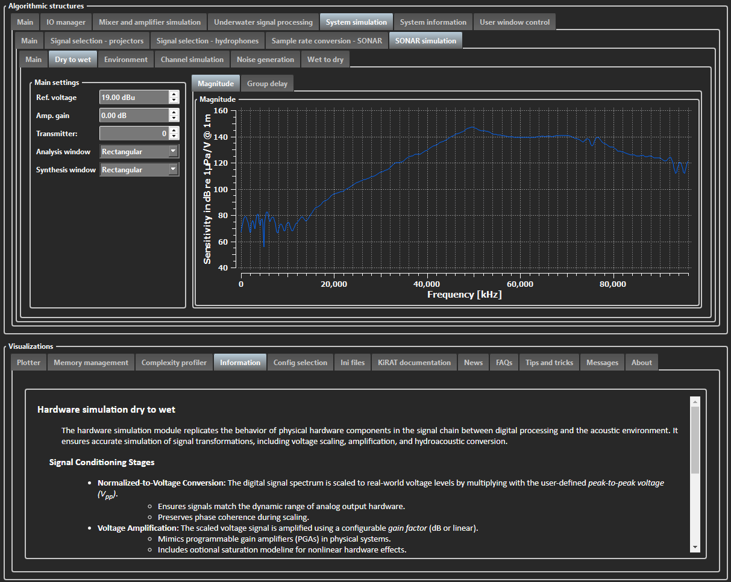The width and height of the screenshot is (731, 582).
Task: Show the Magnitude plot tab
Action: point(216,84)
